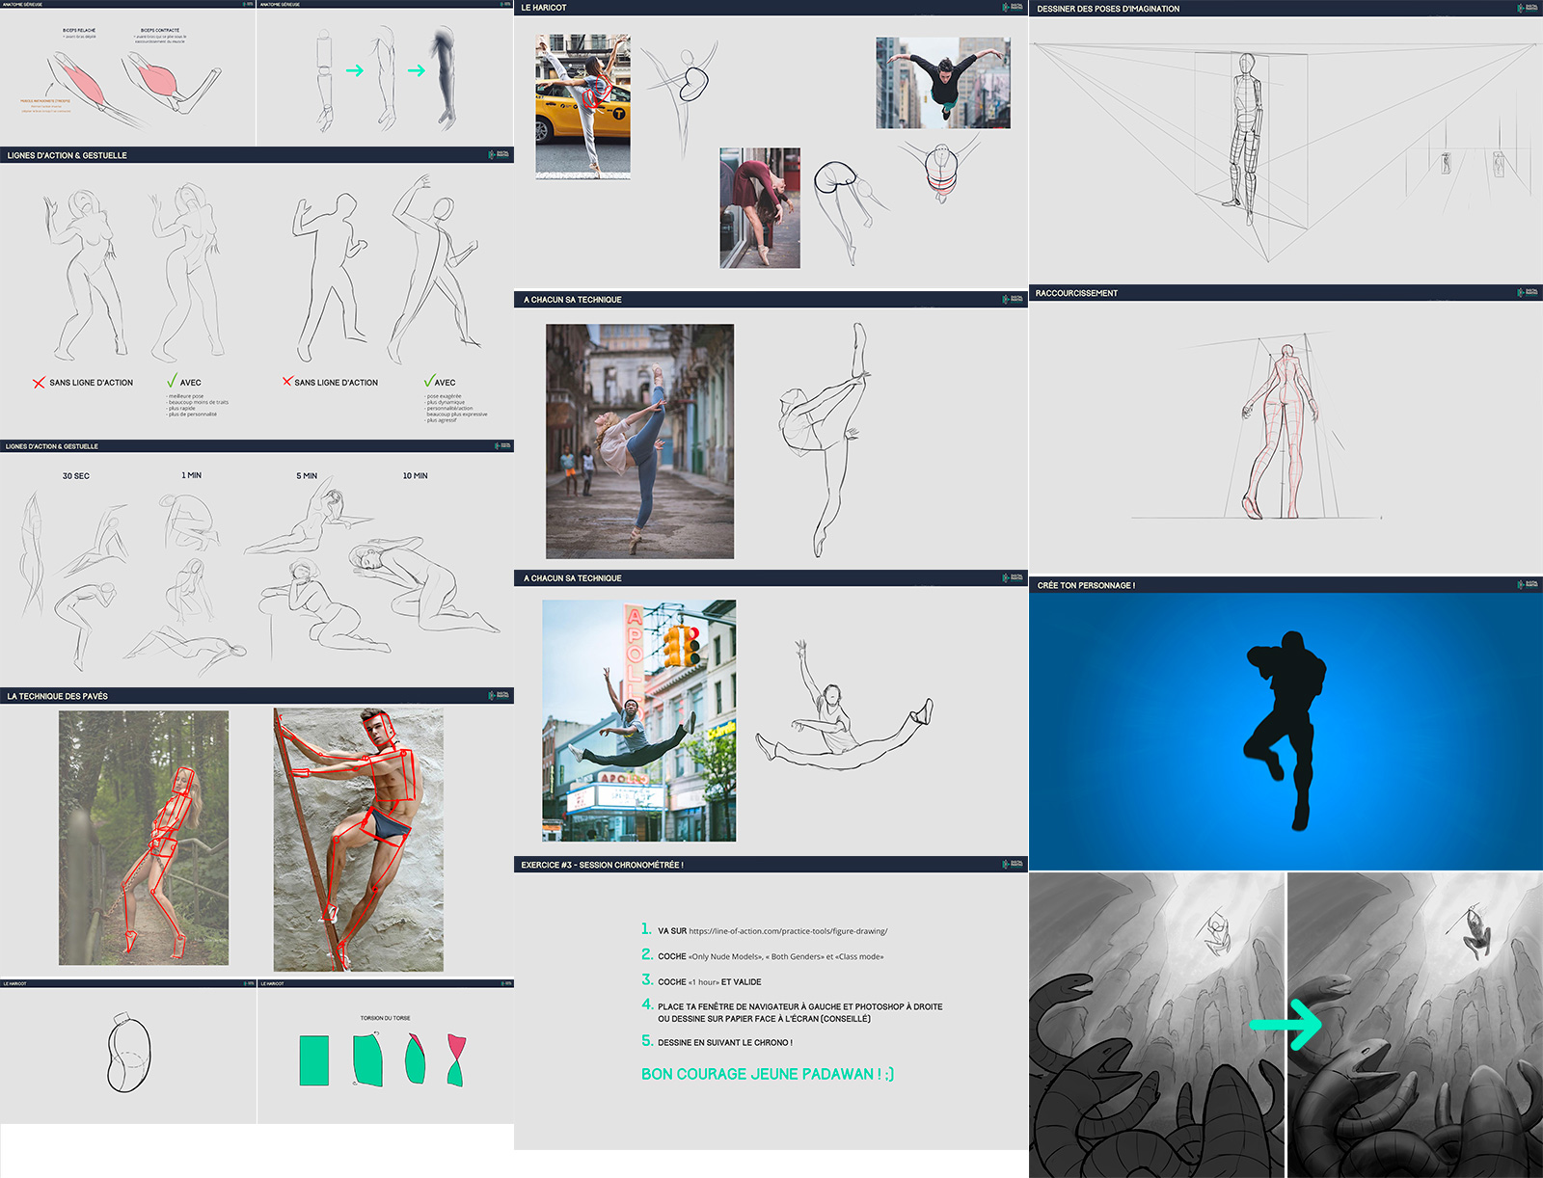Click the logo in the RACCOURCISSEMENT header bar
This screenshot has height=1178, width=1543.
[1527, 292]
